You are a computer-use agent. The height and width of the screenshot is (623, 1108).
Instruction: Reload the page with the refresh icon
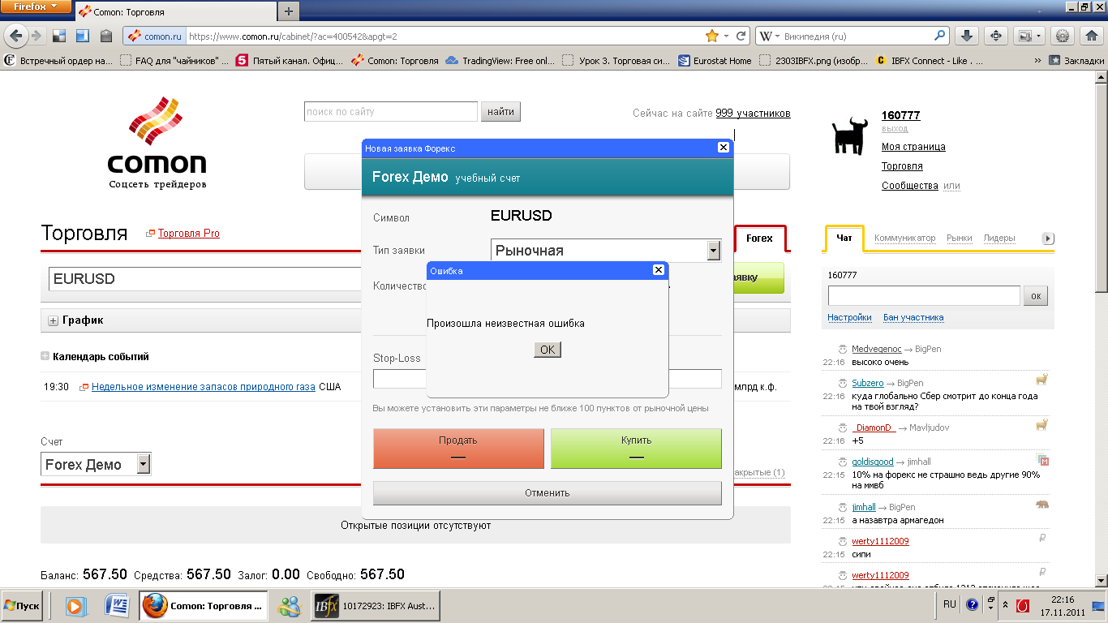741,36
